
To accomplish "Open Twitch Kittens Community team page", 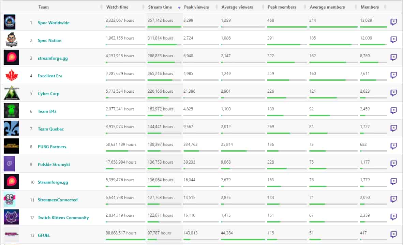I will coord(63,218).
